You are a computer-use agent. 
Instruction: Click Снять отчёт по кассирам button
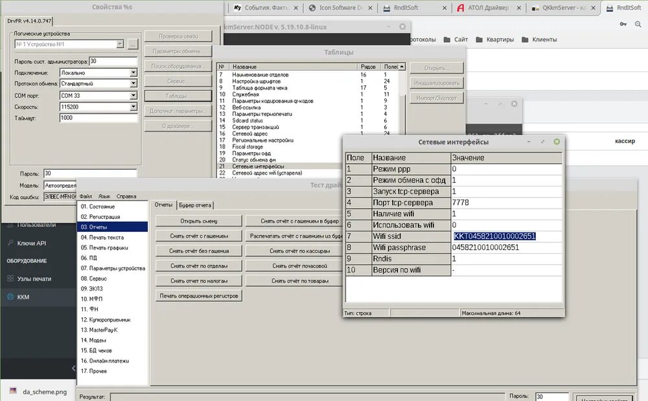point(294,251)
